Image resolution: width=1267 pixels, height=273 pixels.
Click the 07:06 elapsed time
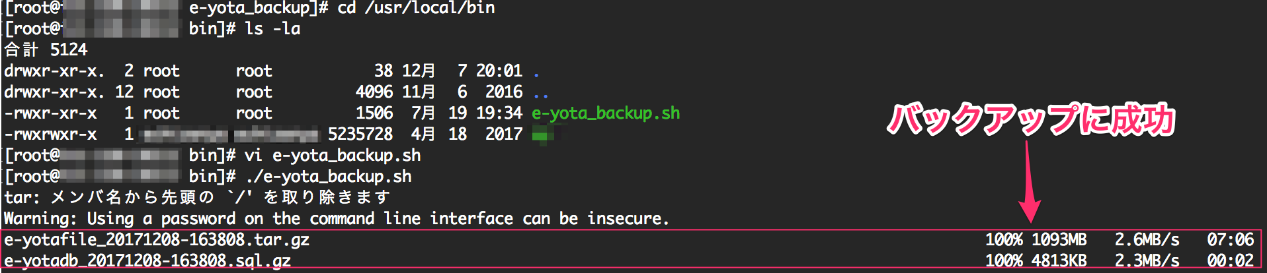1230,239
